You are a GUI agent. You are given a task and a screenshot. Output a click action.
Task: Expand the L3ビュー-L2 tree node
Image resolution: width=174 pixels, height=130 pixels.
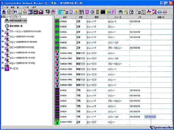pos(3,42)
